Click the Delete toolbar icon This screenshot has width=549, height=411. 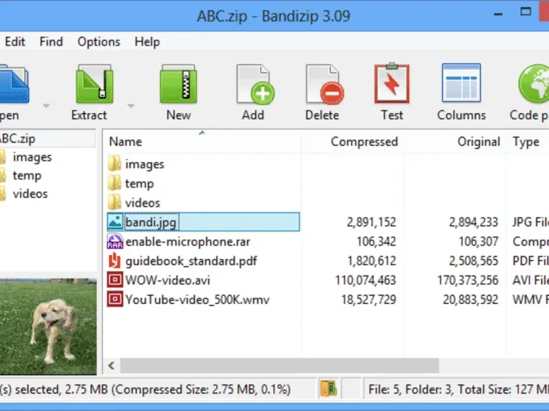click(x=324, y=84)
